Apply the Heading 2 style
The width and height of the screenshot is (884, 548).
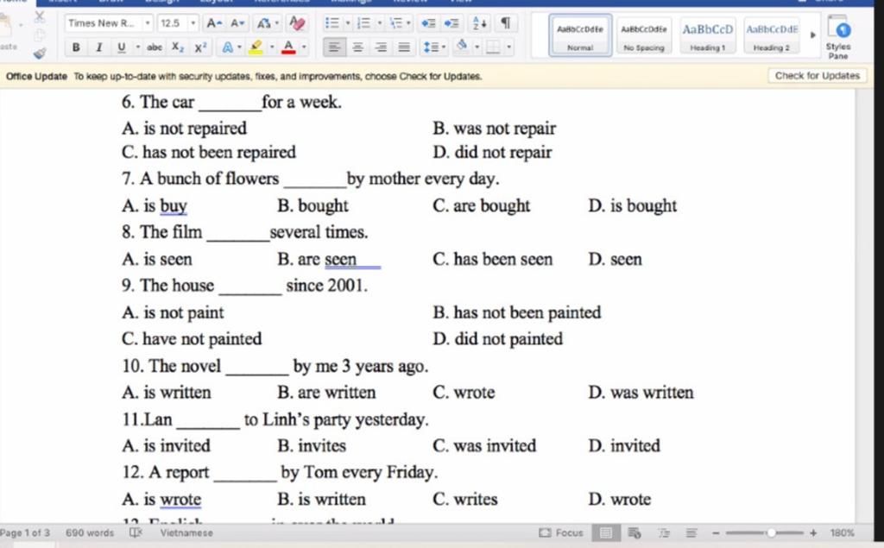pos(772,35)
